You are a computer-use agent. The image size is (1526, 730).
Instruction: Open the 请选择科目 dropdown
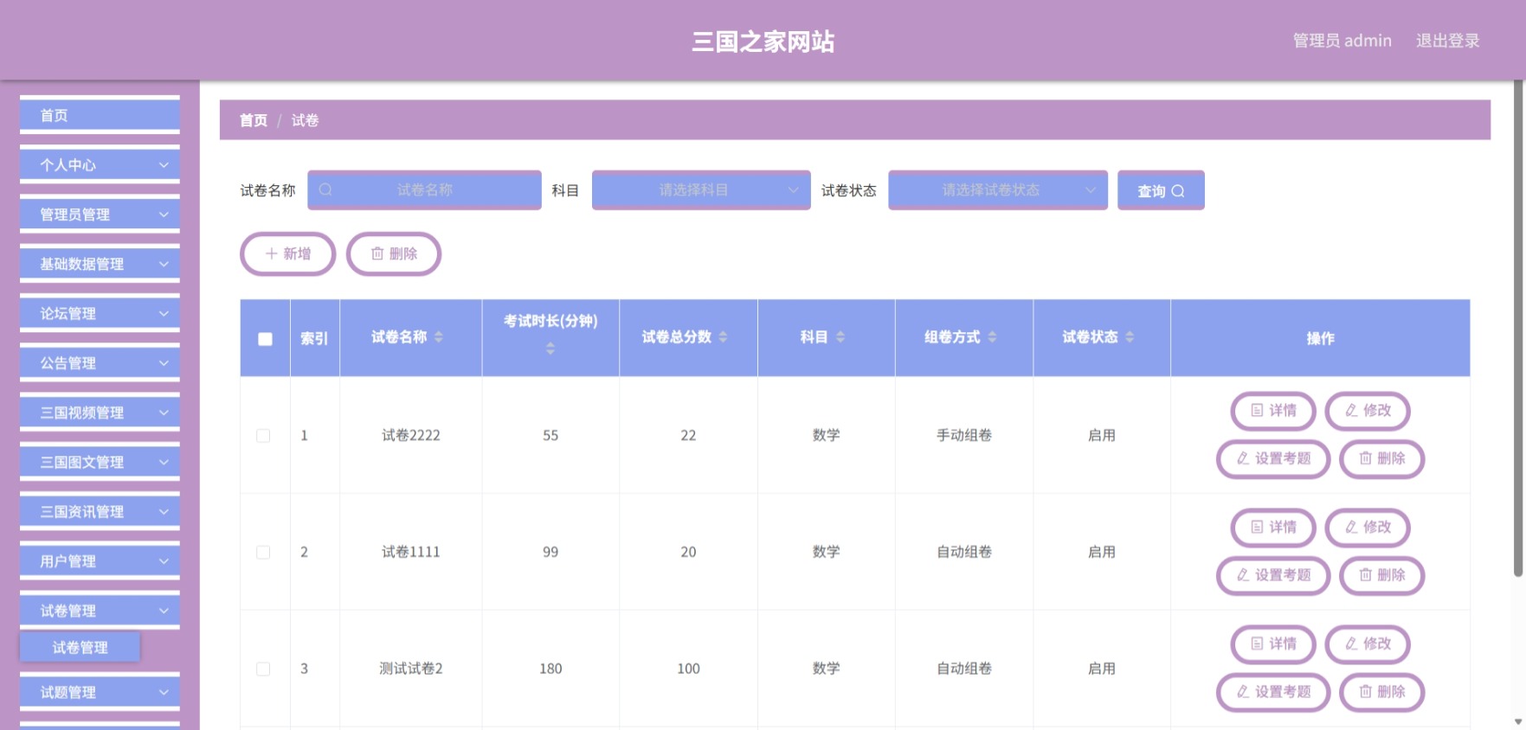click(x=701, y=190)
